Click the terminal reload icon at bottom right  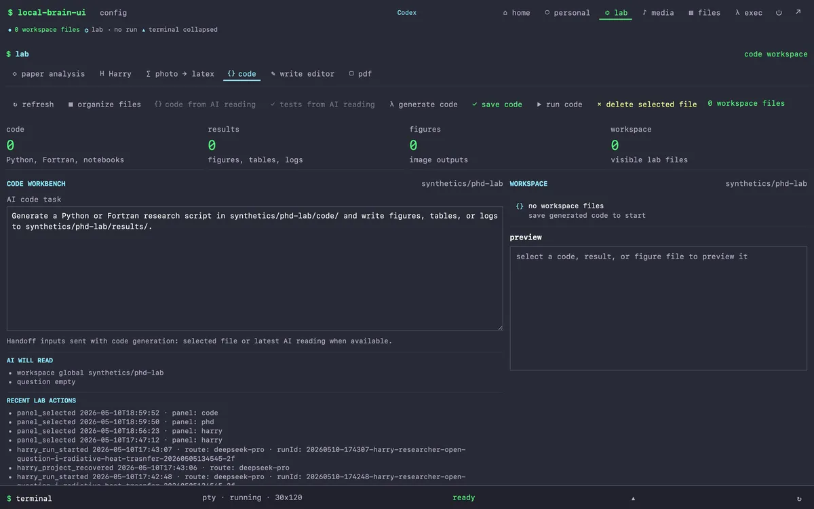799,498
